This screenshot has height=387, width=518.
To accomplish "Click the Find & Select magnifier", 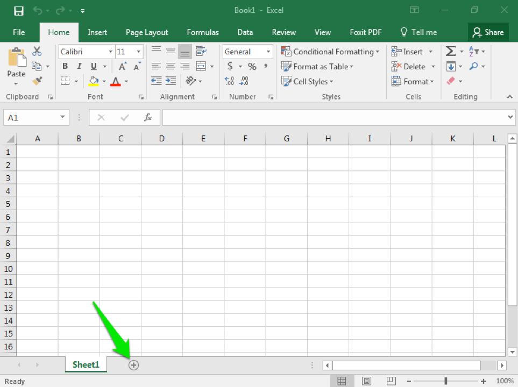I will pyautogui.click(x=473, y=66).
